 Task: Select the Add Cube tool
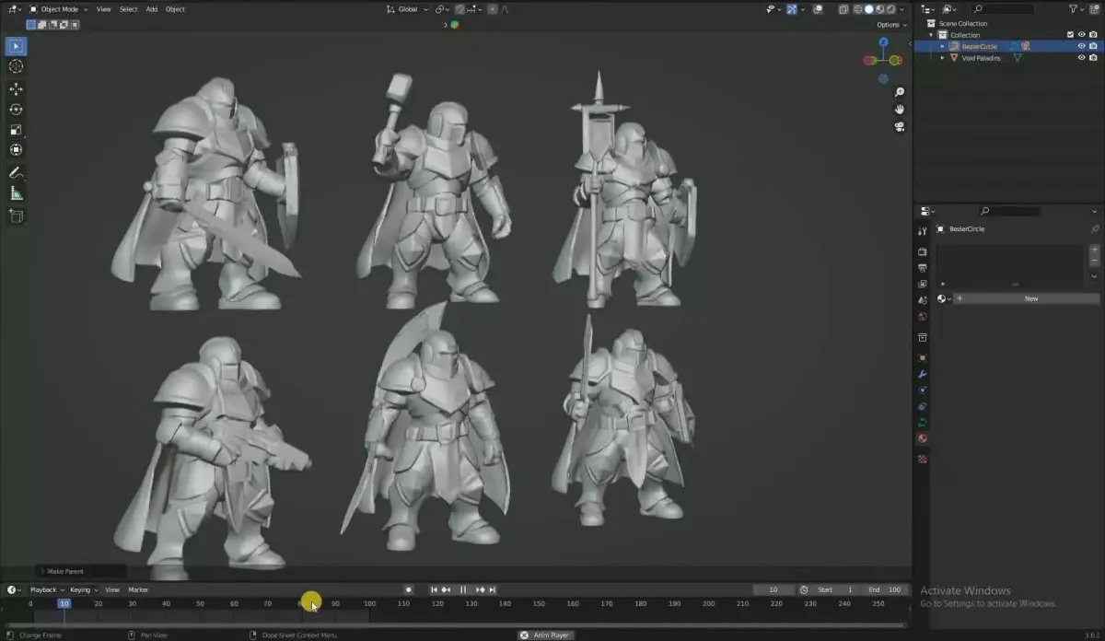[16, 216]
